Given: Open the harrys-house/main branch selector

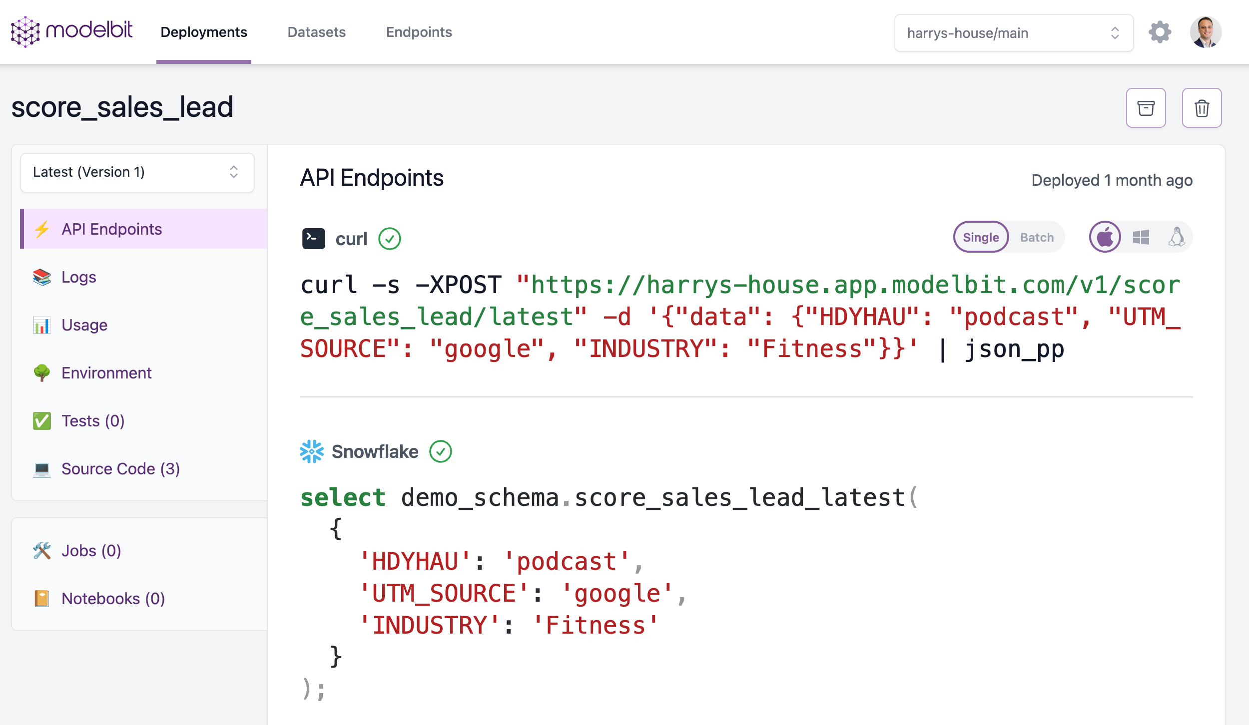Looking at the screenshot, I should 1013,33.
